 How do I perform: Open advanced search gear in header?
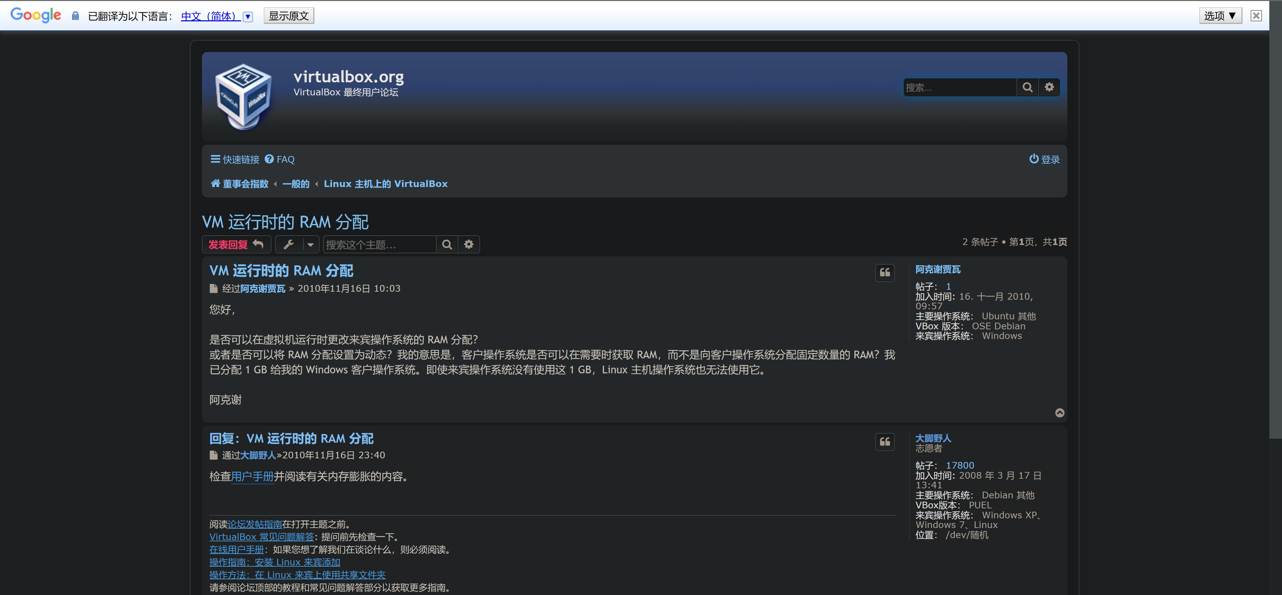tap(1049, 87)
